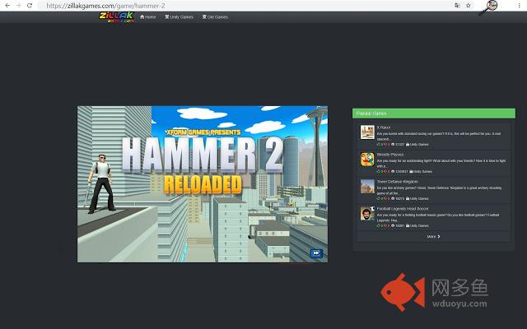Click the browser forward arrow

[18, 6]
